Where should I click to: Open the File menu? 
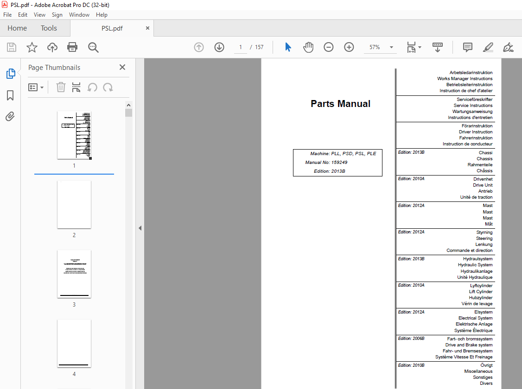[x=7, y=15]
